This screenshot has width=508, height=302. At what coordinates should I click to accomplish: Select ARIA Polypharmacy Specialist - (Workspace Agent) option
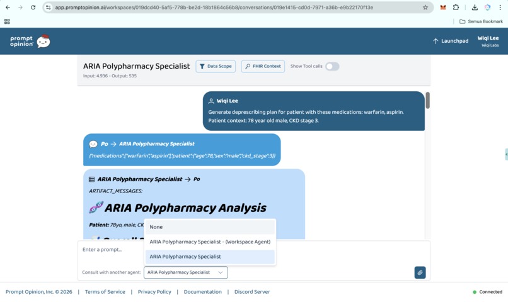[x=210, y=242]
